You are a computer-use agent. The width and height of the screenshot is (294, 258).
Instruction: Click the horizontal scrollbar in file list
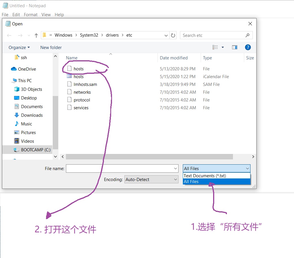click(149, 157)
